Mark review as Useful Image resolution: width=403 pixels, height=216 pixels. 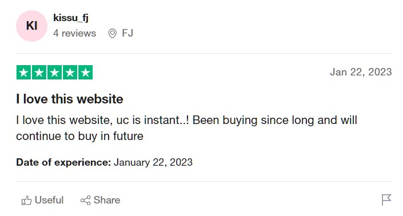click(x=42, y=200)
